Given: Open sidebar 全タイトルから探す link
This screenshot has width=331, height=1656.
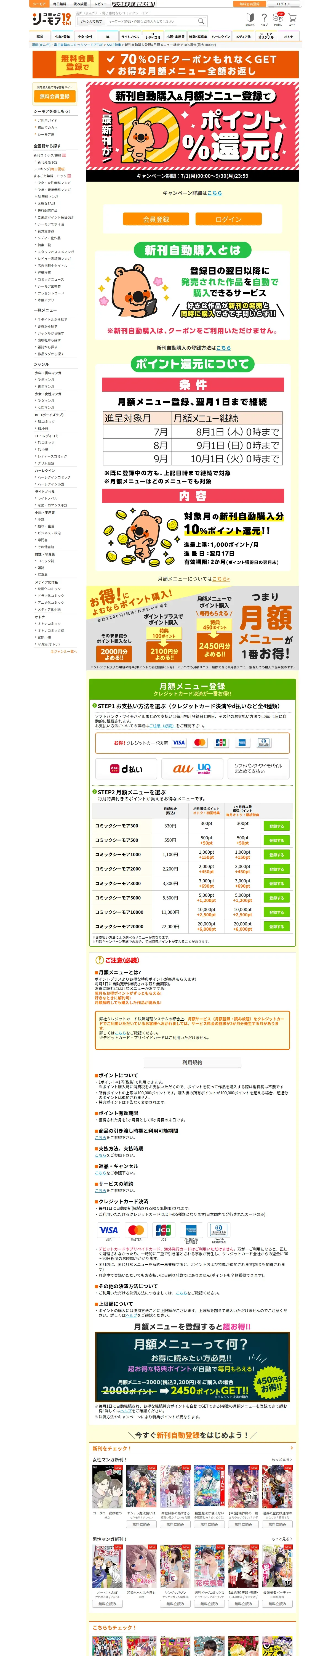Looking at the screenshot, I should point(52,320).
